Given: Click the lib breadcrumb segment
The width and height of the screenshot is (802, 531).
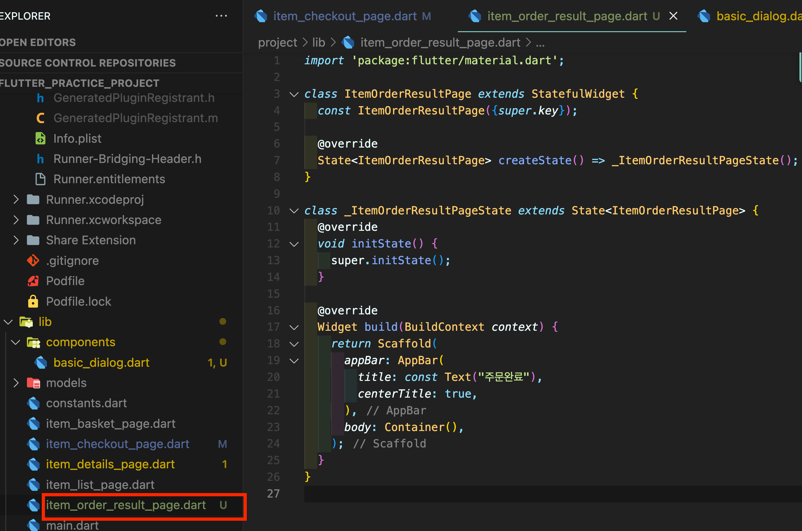Looking at the screenshot, I should 318,43.
